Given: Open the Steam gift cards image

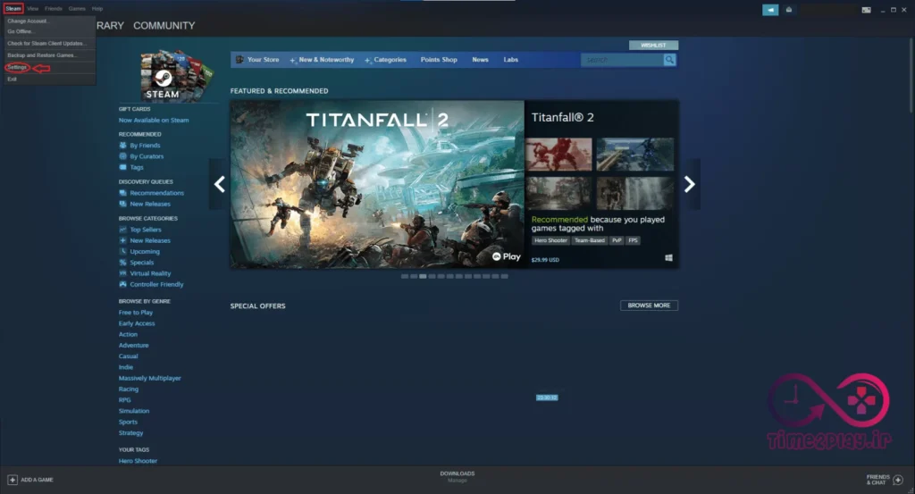Looking at the screenshot, I should coord(176,76).
